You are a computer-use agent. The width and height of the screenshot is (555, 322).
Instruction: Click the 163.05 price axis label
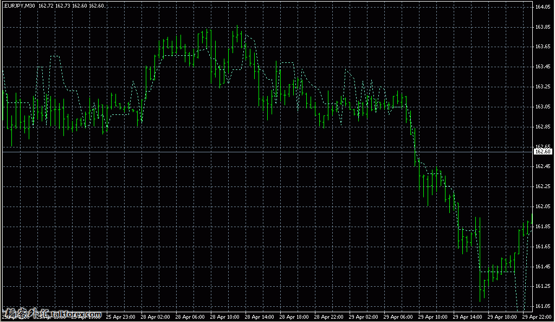point(543,106)
